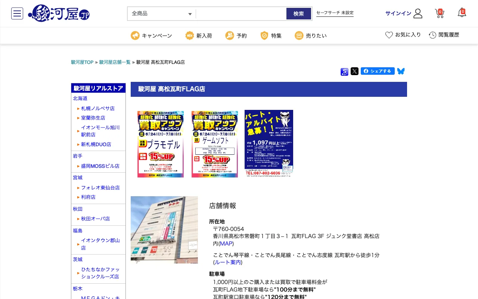Select 室蘭弥生店 in sidebar

93,118
